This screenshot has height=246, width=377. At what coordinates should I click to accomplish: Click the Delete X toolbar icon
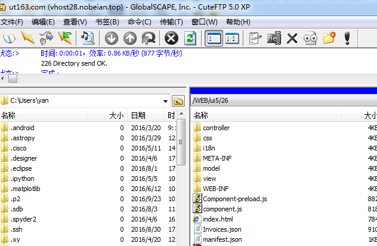[292, 38]
